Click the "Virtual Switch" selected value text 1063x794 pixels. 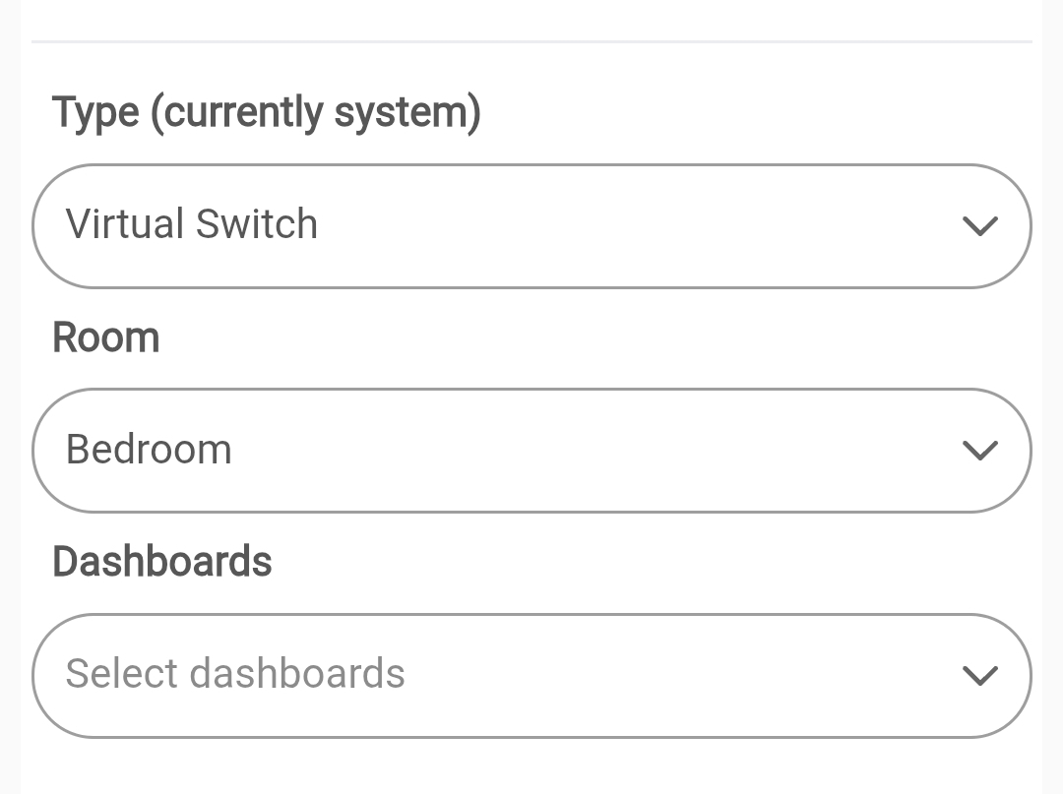pyautogui.click(x=192, y=224)
